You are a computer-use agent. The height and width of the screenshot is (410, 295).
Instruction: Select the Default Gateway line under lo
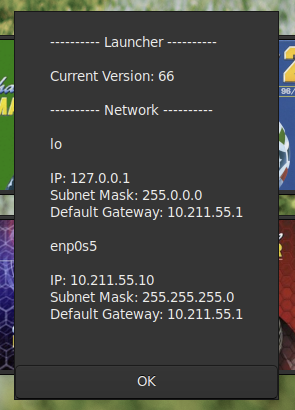coord(146,212)
